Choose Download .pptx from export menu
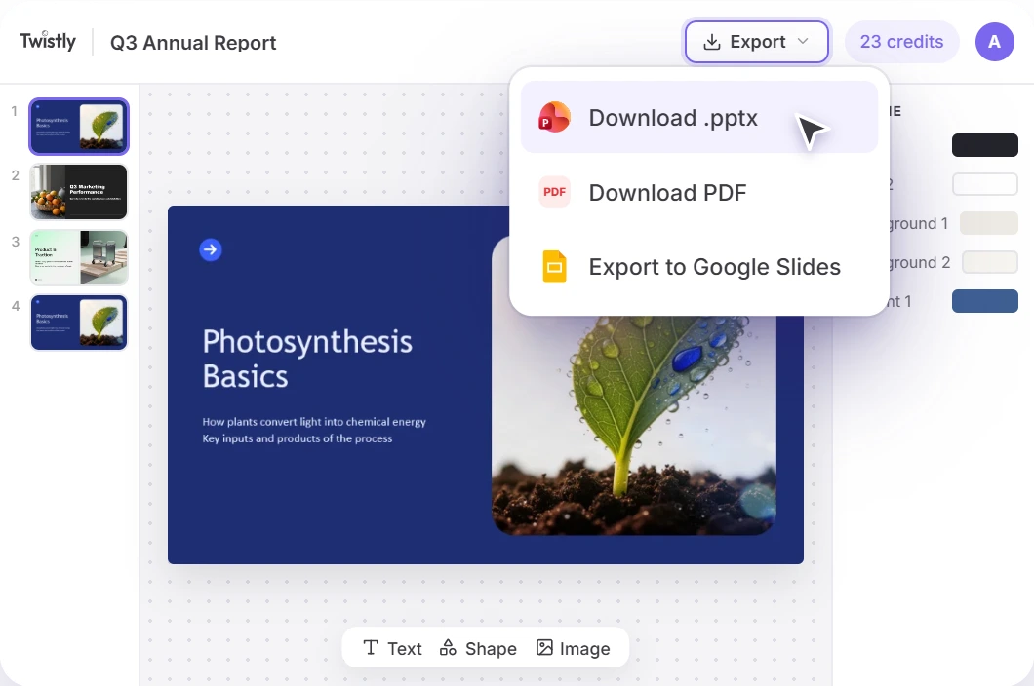Image resolution: width=1034 pixels, height=686 pixels. point(699,117)
